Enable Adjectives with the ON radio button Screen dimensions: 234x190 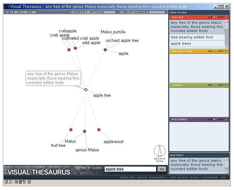(215, 51)
